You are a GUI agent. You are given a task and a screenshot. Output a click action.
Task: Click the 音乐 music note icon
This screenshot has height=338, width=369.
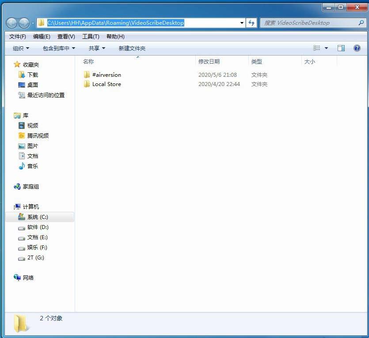click(x=21, y=166)
